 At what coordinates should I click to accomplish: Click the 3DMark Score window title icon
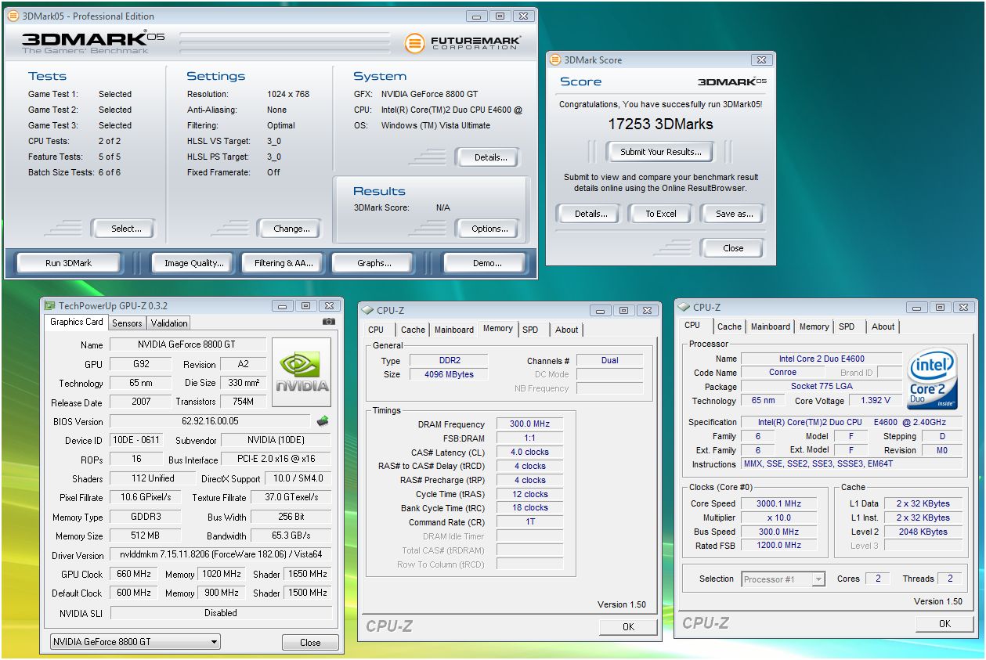[555, 60]
